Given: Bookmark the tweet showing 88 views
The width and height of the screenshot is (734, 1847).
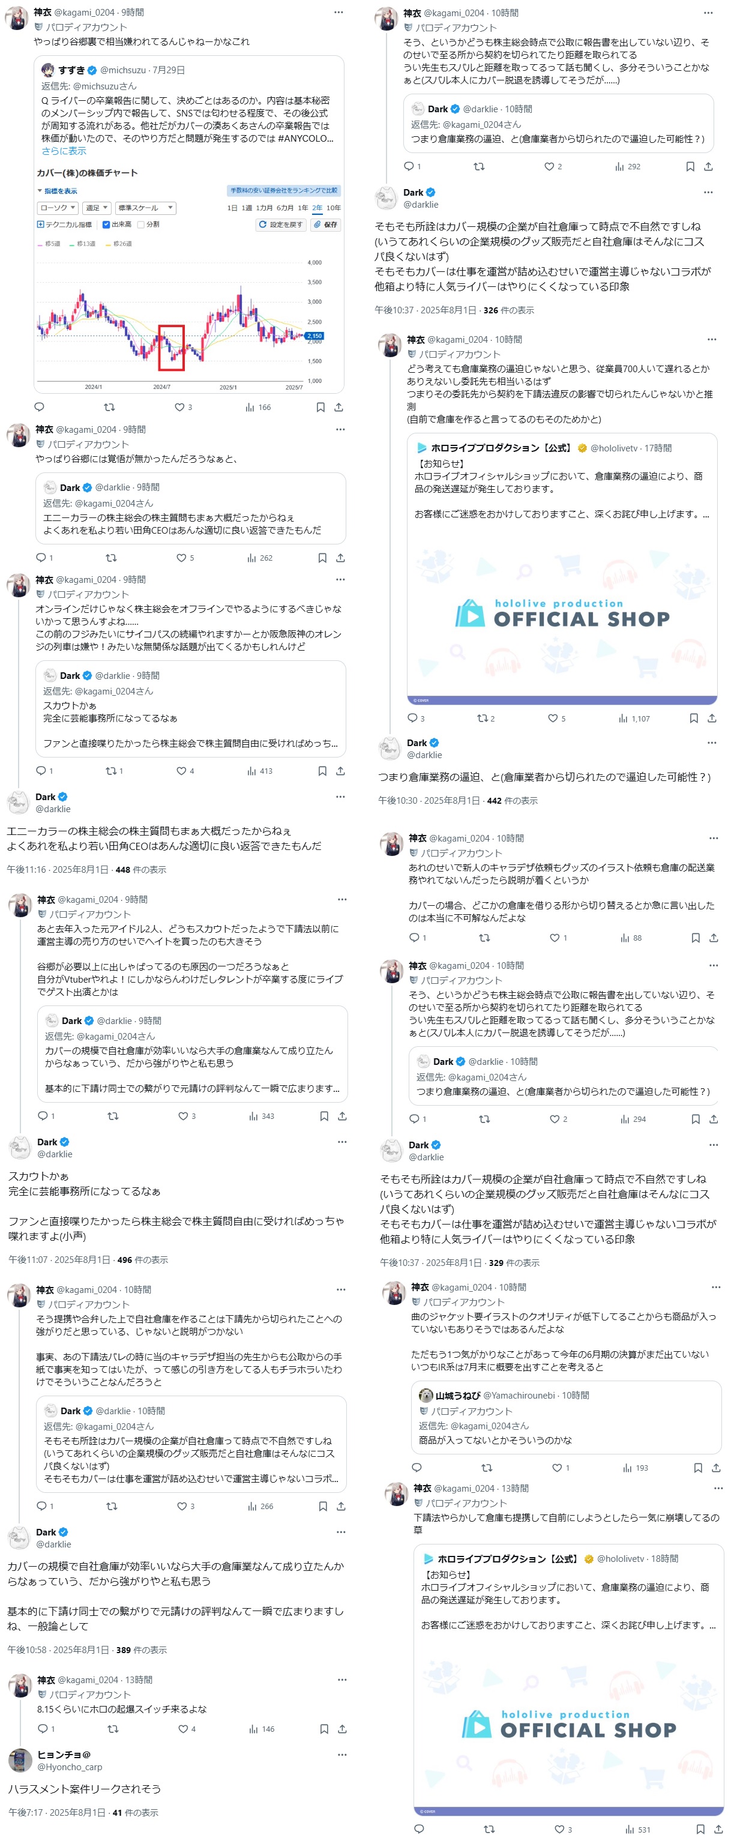Looking at the screenshot, I should point(694,937).
